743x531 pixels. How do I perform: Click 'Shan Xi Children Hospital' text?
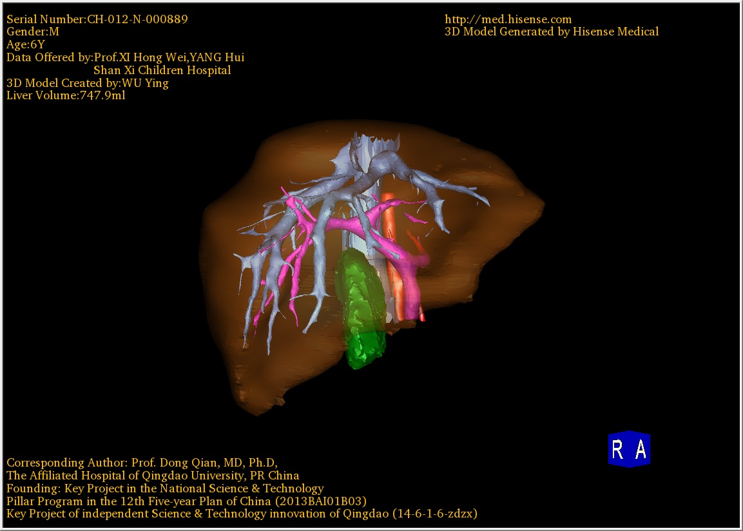[162, 70]
